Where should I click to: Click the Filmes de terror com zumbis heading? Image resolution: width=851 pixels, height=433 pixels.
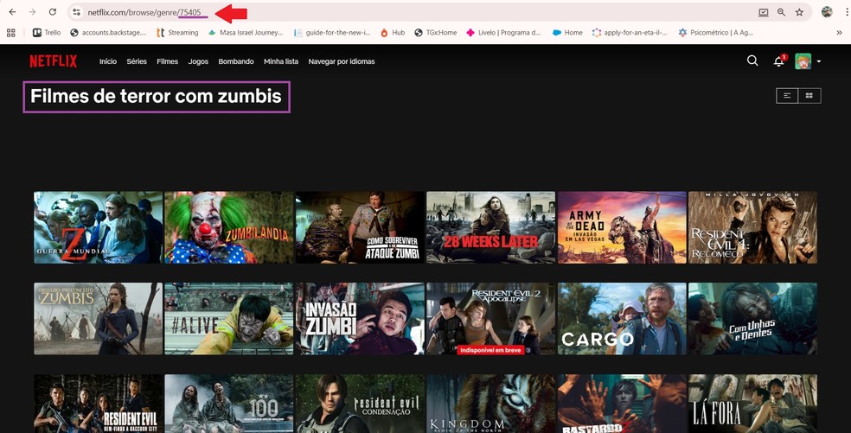[x=156, y=96]
